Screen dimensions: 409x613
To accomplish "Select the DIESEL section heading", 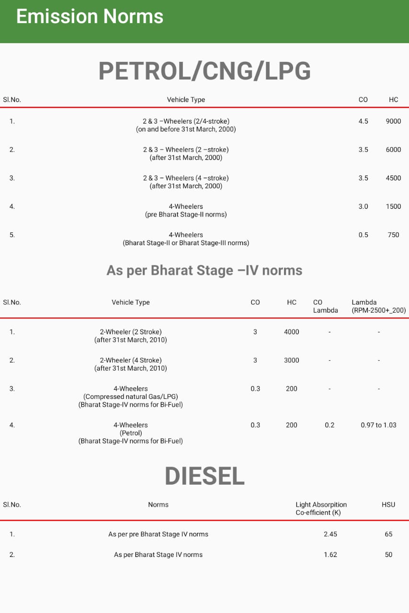I will pos(204,476).
